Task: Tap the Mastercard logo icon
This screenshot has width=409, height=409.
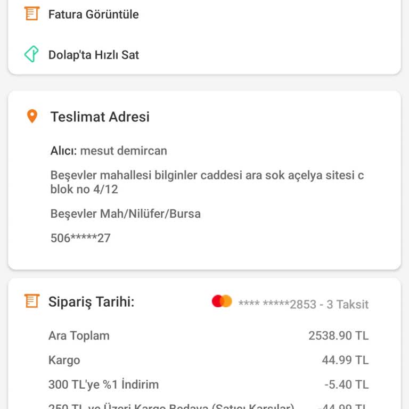Action: click(x=222, y=301)
